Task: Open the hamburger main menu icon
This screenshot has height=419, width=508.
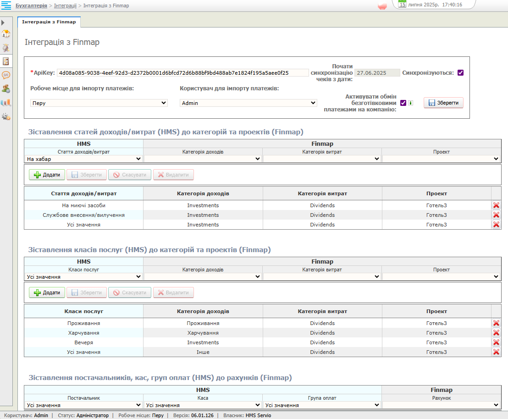Action: tap(6, 6)
